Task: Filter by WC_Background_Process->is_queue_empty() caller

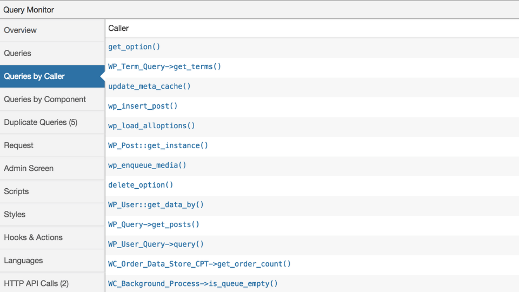Action: click(192, 284)
